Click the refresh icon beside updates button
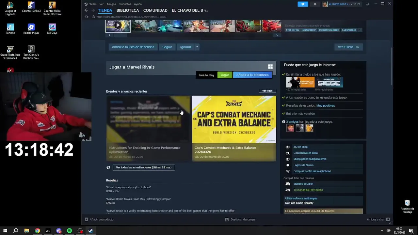Viewport: 418px width, 235px height. (108, 167)
